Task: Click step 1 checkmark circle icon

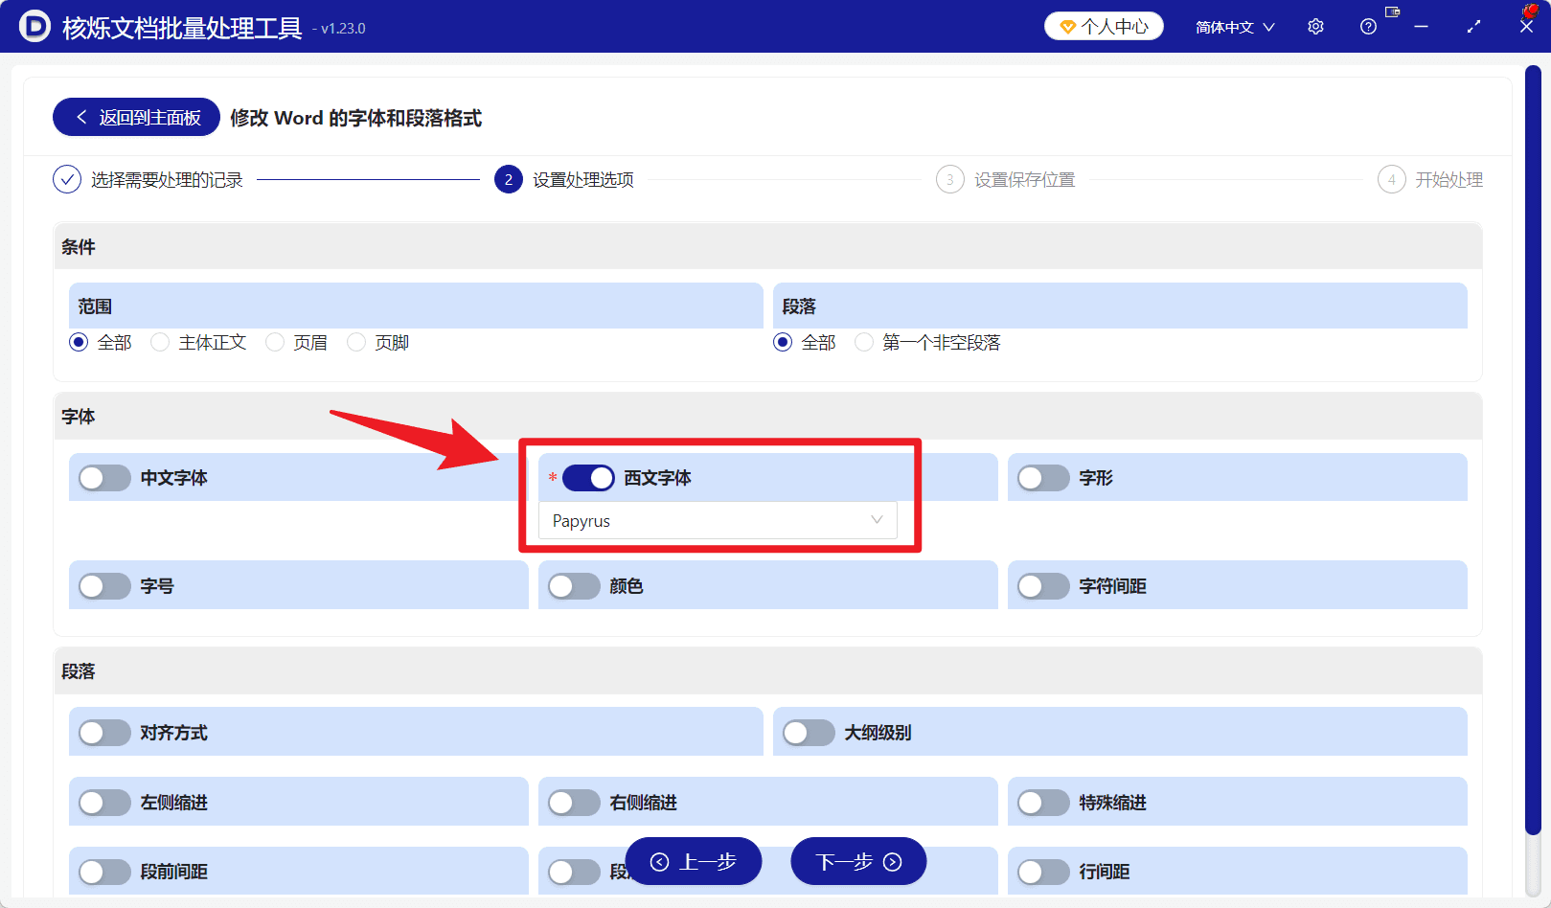Action: 67,179
